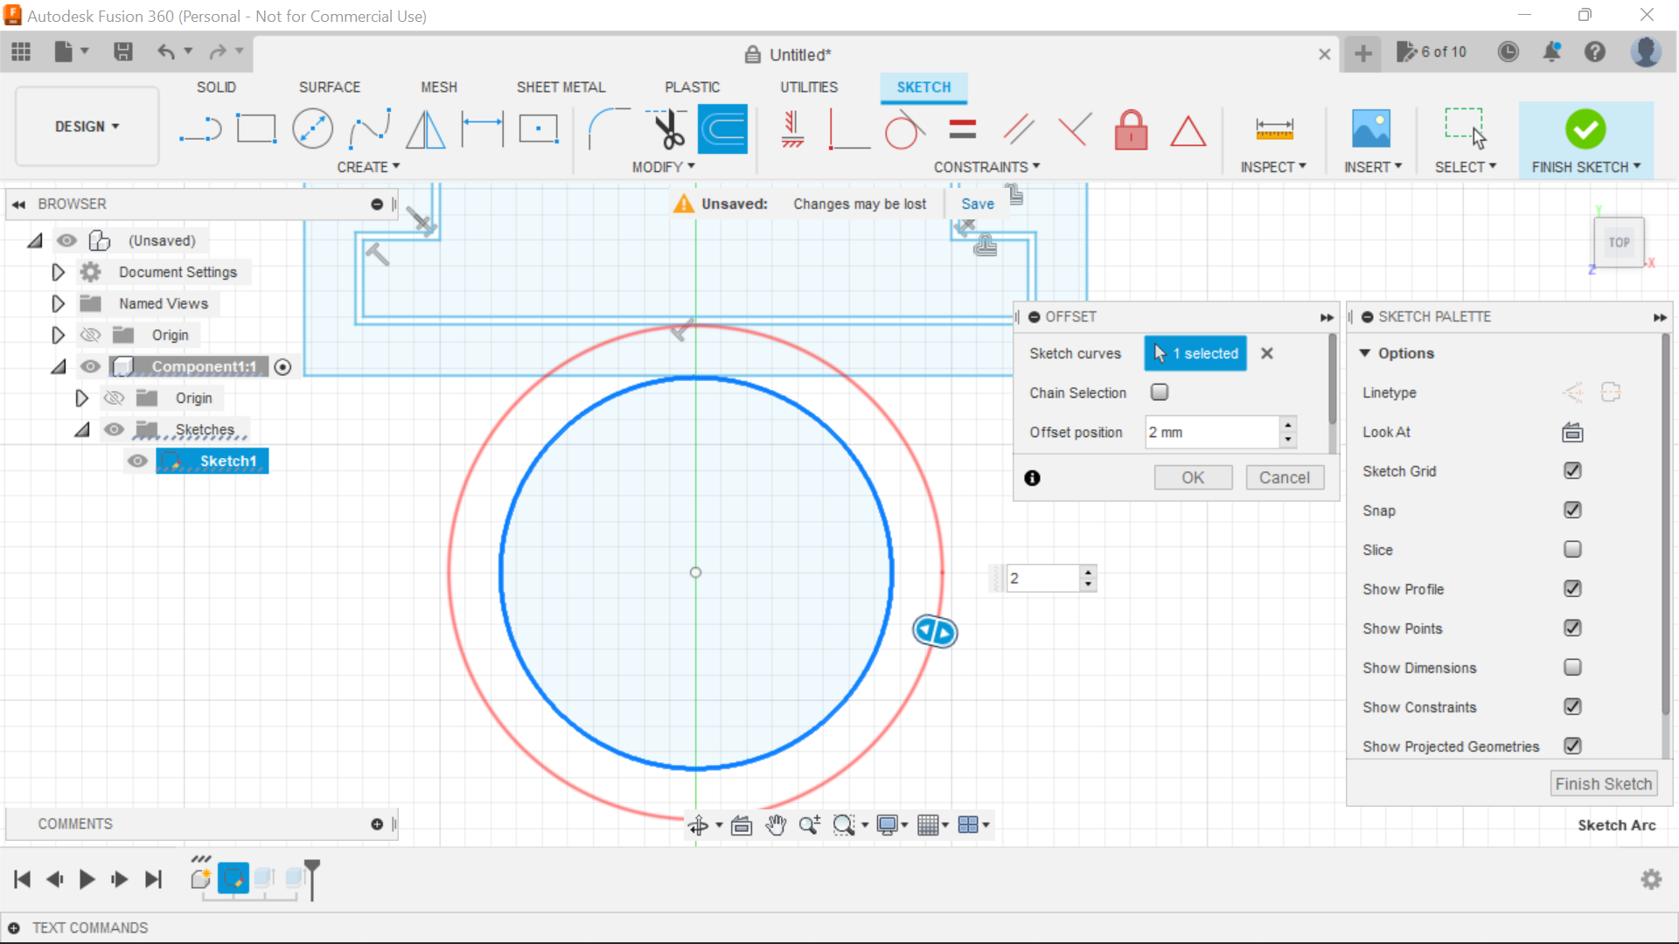Select the Fillet tool in Modify group

click(610, 128)
